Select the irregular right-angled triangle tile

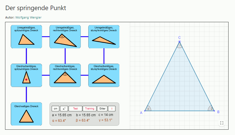click(65, 36)
